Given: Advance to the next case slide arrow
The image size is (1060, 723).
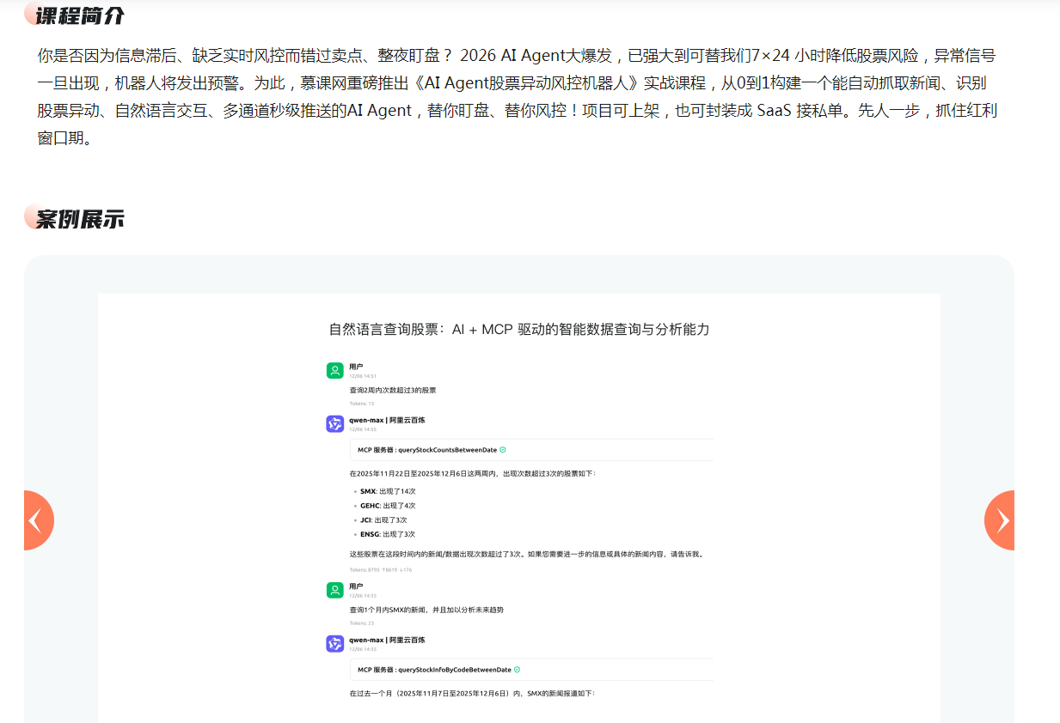Looking at the screenshot, I should pos(1000,520).
